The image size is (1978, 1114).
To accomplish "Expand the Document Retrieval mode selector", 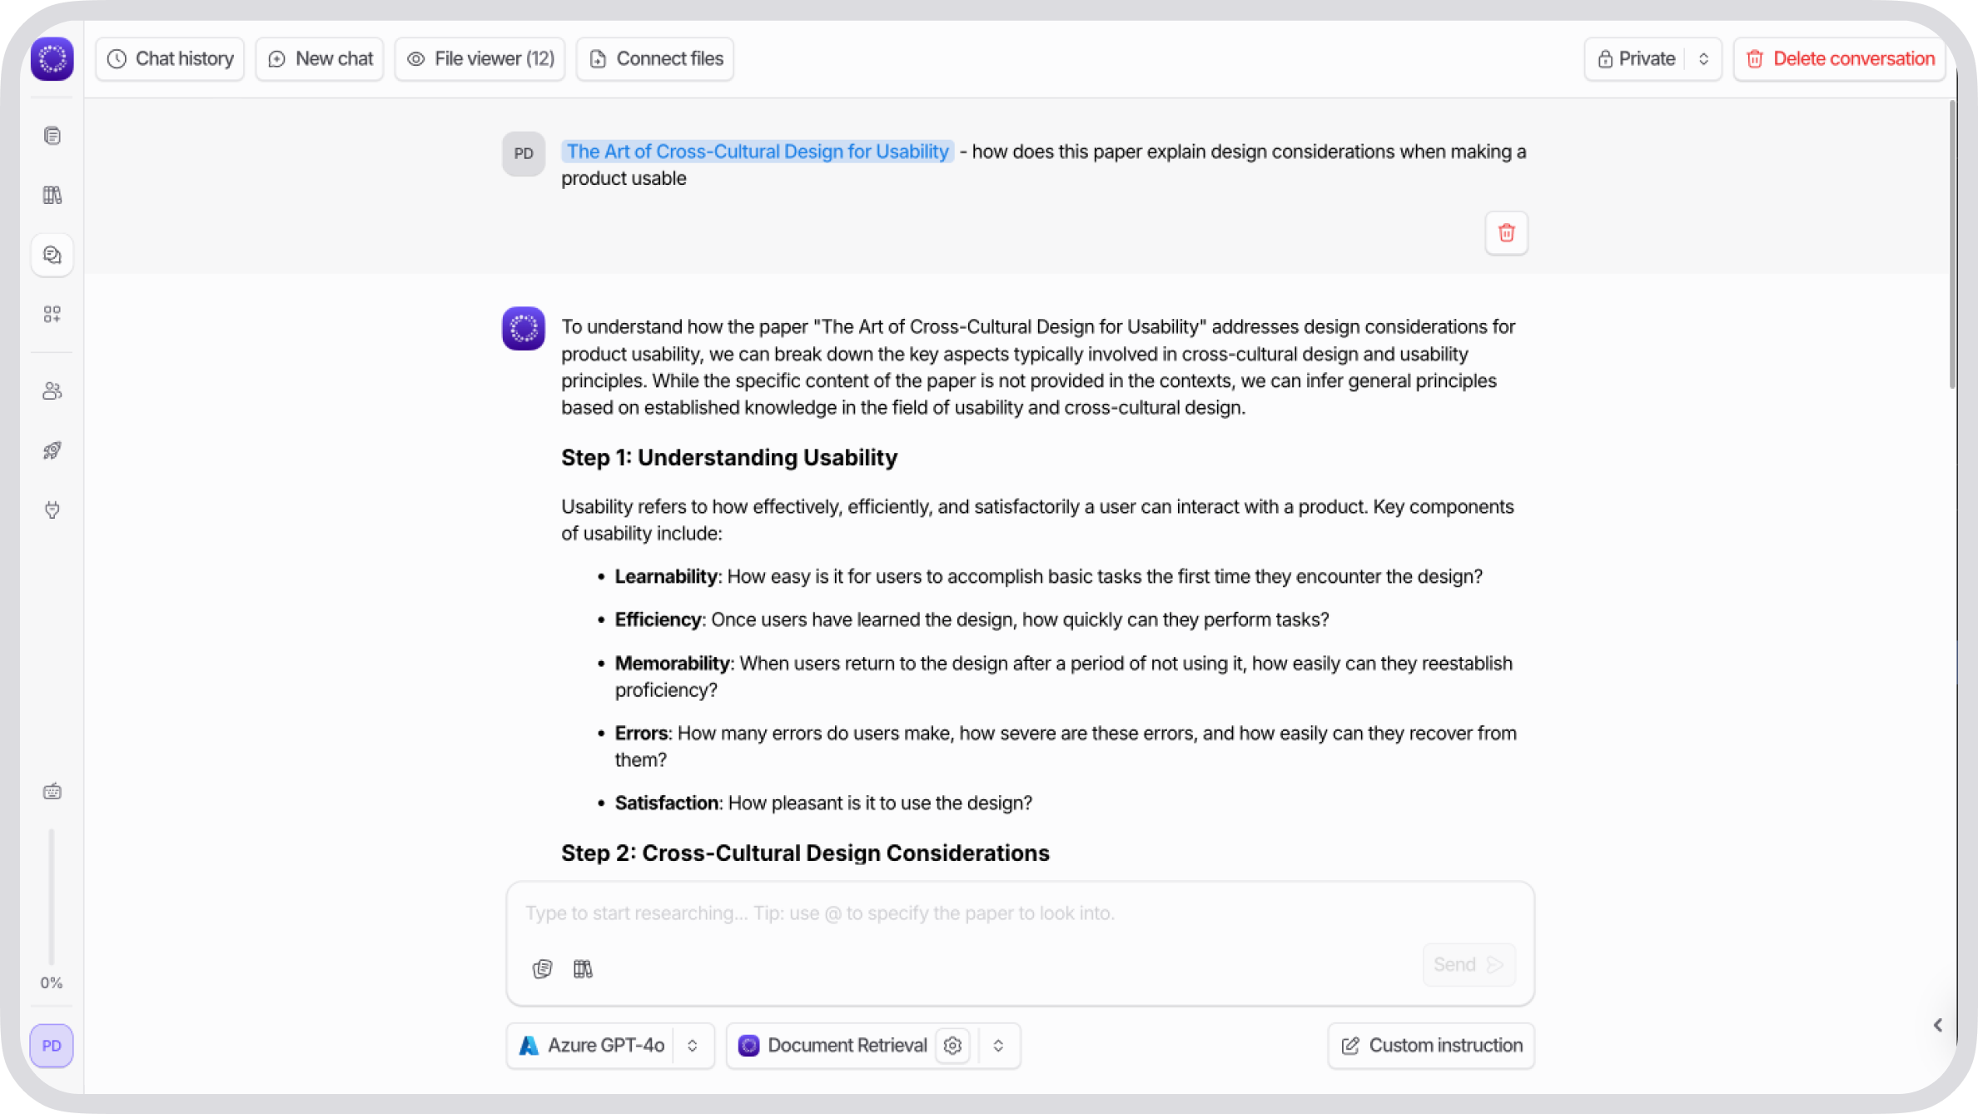I will (x=998, y=1045).
